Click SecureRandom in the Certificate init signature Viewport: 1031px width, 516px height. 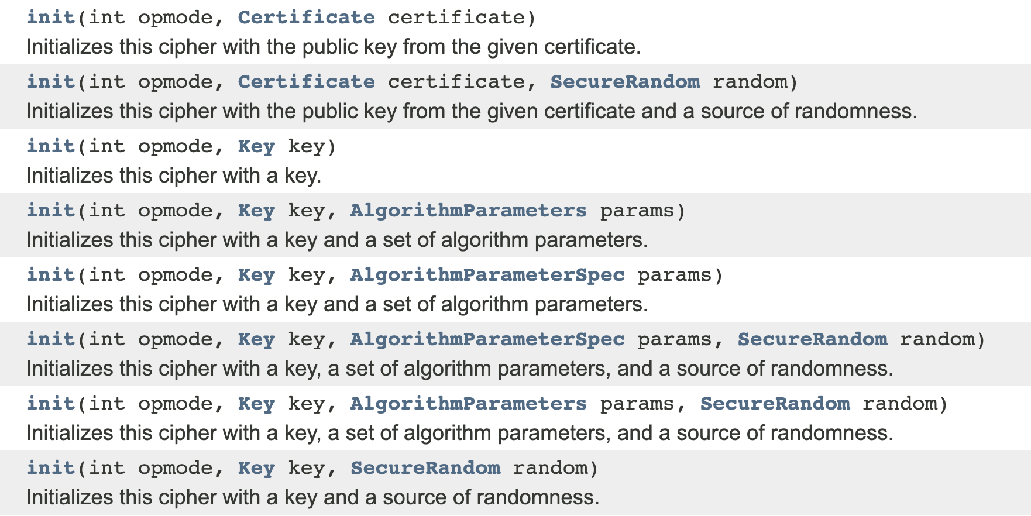coord(624,82)
